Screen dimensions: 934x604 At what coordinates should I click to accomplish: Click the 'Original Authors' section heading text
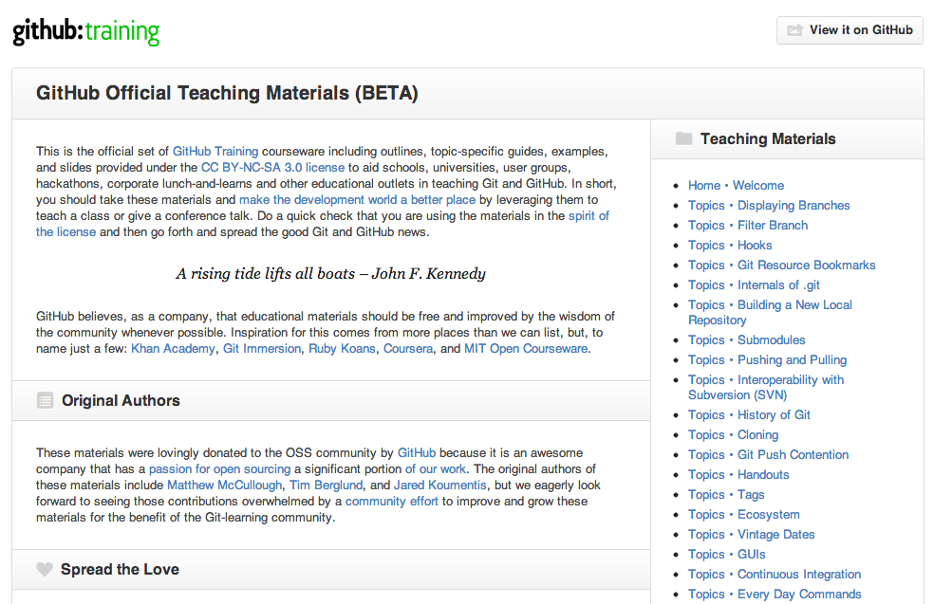pyautogui.click(x=121, y=400)
